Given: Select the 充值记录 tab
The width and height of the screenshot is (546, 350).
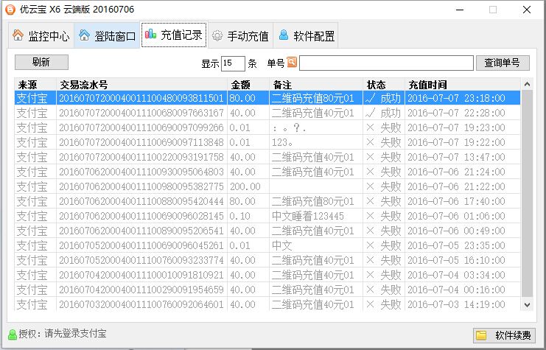Looking at the screenshot, I should pyautogui.click(x=173, y=35).
